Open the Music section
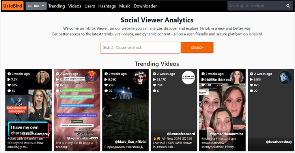The image size is (295, 153). point(125,6)
